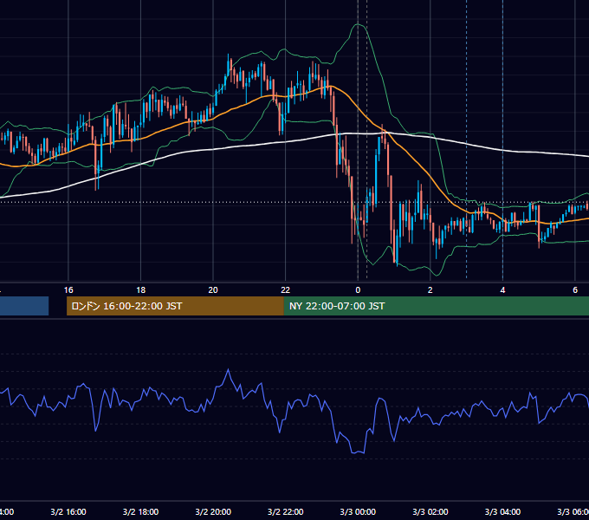Click the 3/2 16:00 date label
Screen dimensions: 589x520
pos(68,511)
